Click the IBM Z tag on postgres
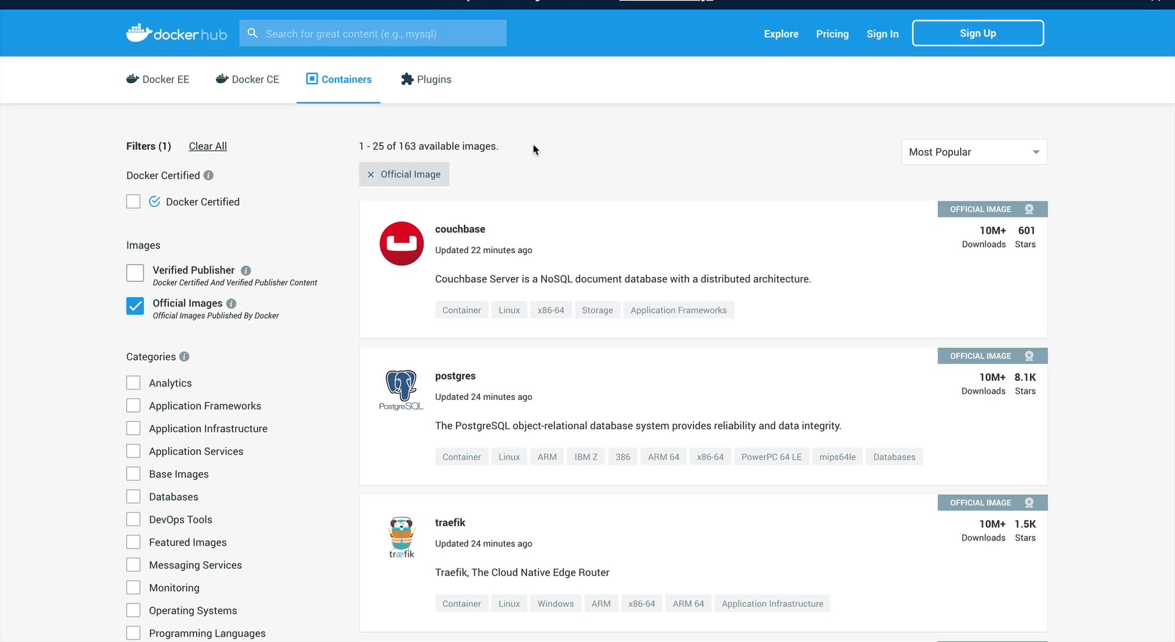 [586, 457]
